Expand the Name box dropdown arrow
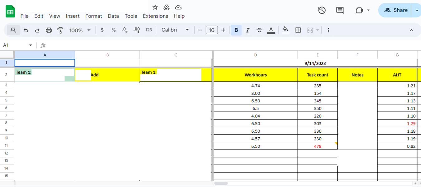Image resolution: width=421 pixels, height=187 pixels. tap(31, 45)
